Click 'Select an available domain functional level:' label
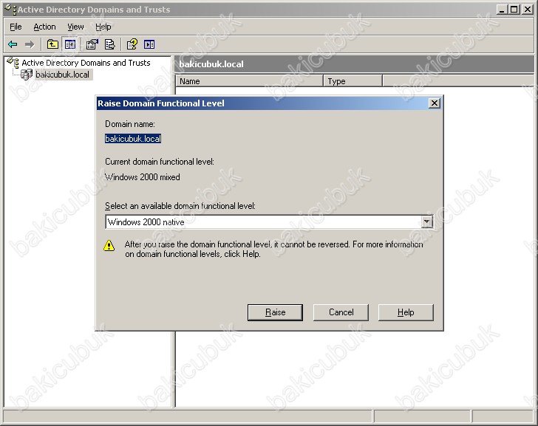The image size is (538, 426). 180,206
